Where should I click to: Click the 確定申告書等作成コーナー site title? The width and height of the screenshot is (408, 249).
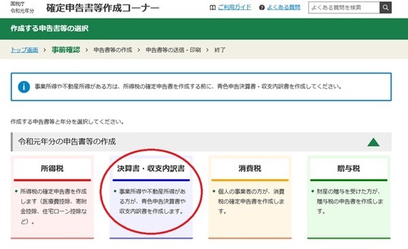pyautogui.click(x=103, y=8)
